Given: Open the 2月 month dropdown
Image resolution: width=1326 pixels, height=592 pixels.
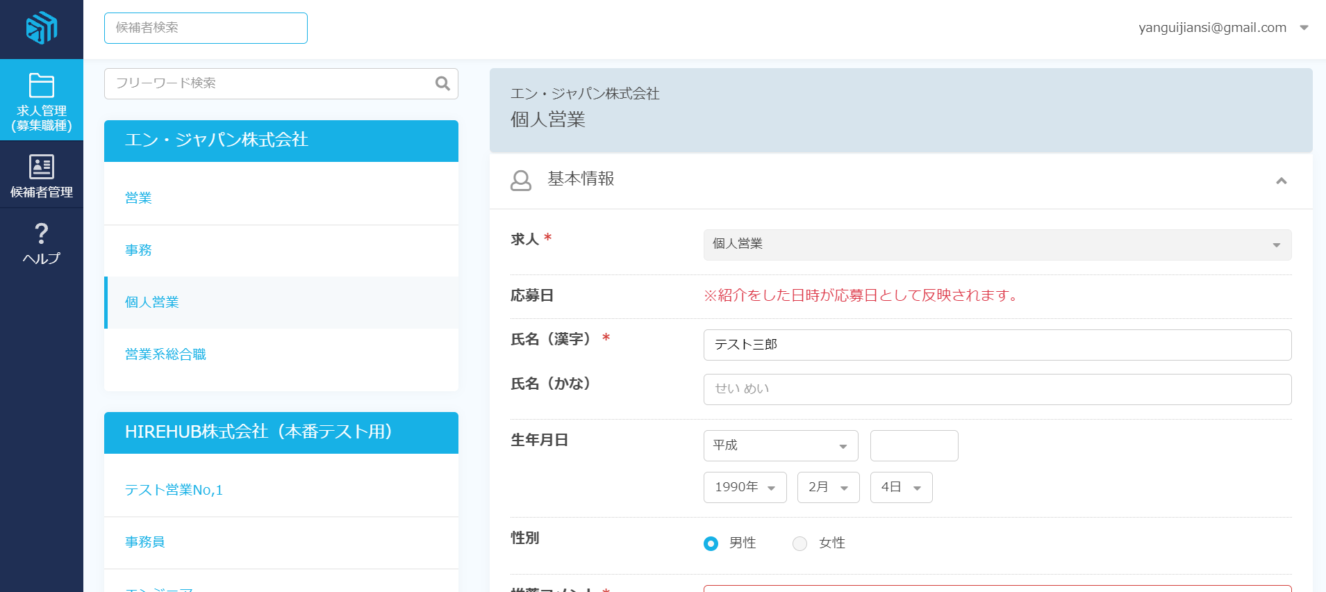Looking at the screenshot, I should coord(828,487).
